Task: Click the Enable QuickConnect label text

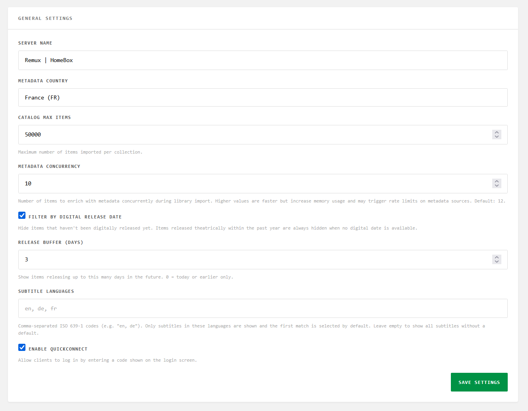Action: pyautogui.click(x=58, y=349)
